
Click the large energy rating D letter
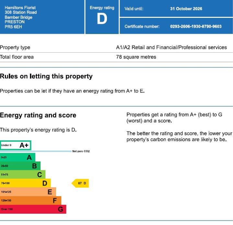(x=102, y=19)
